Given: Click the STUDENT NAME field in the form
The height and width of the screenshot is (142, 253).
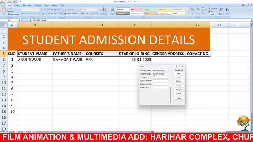Looking at the screenshot, I should pos(160,71).
